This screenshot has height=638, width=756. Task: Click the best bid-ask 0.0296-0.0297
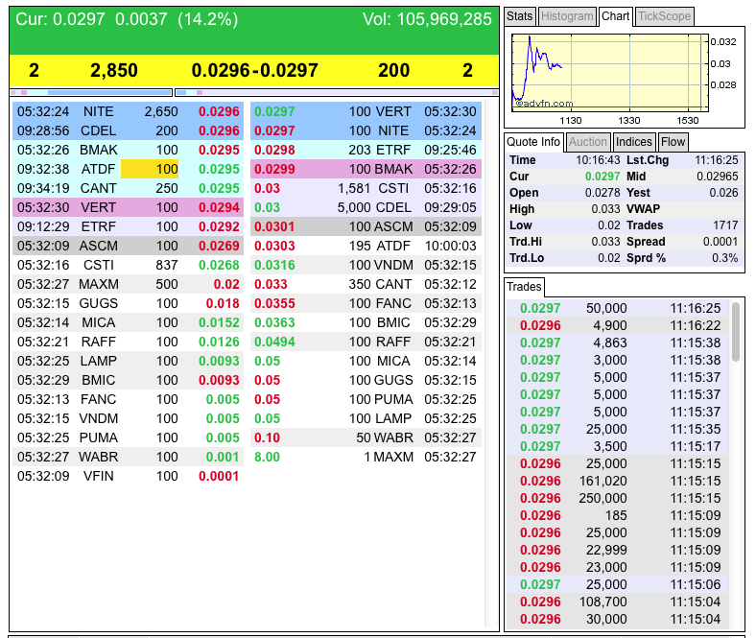(254, 70)
